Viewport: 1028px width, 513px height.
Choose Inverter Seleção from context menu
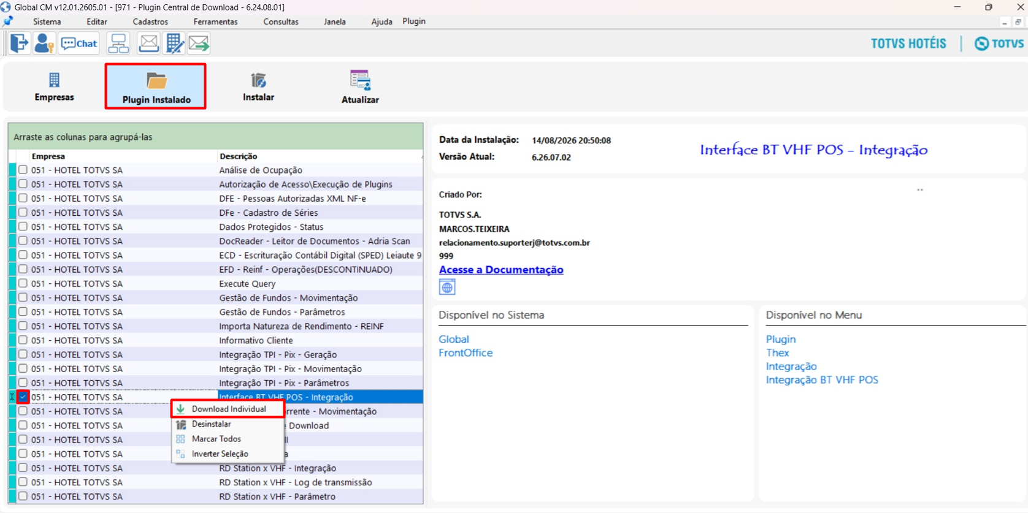(228, 454)
